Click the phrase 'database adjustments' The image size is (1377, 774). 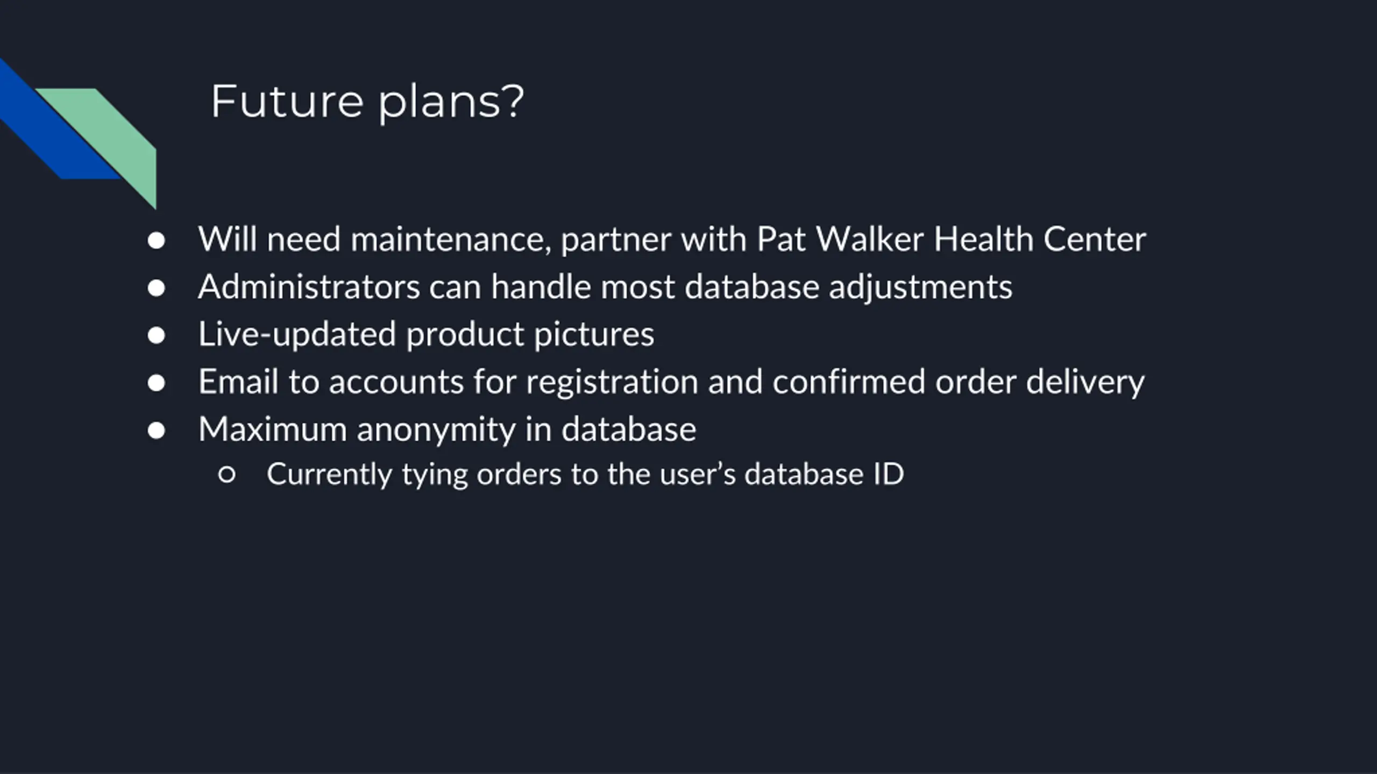848,288
